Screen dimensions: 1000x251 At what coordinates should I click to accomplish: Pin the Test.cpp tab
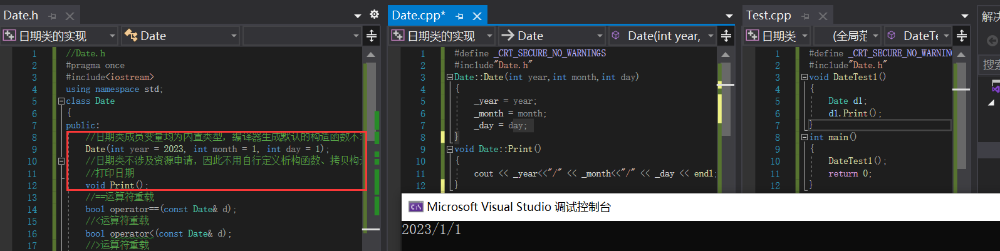pos(806,16)
